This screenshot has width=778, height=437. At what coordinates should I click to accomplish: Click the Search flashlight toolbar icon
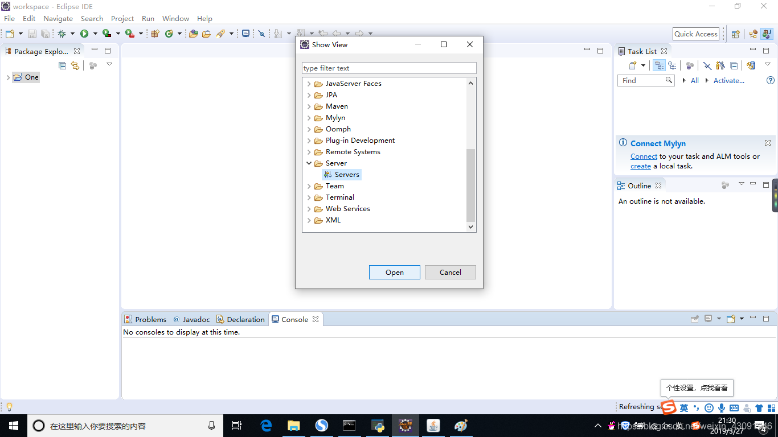point(220,34)
